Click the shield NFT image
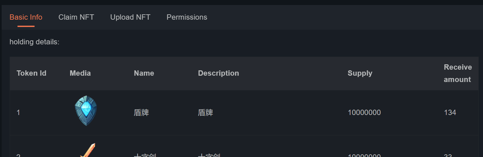Screen dimensions: 483x157 [86, 111]
